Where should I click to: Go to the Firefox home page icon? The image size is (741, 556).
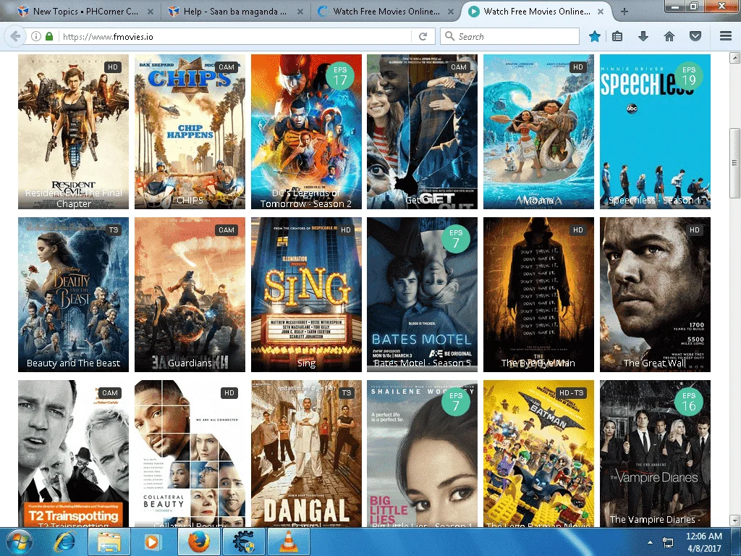pyautogui.click(x=669, y=36)
